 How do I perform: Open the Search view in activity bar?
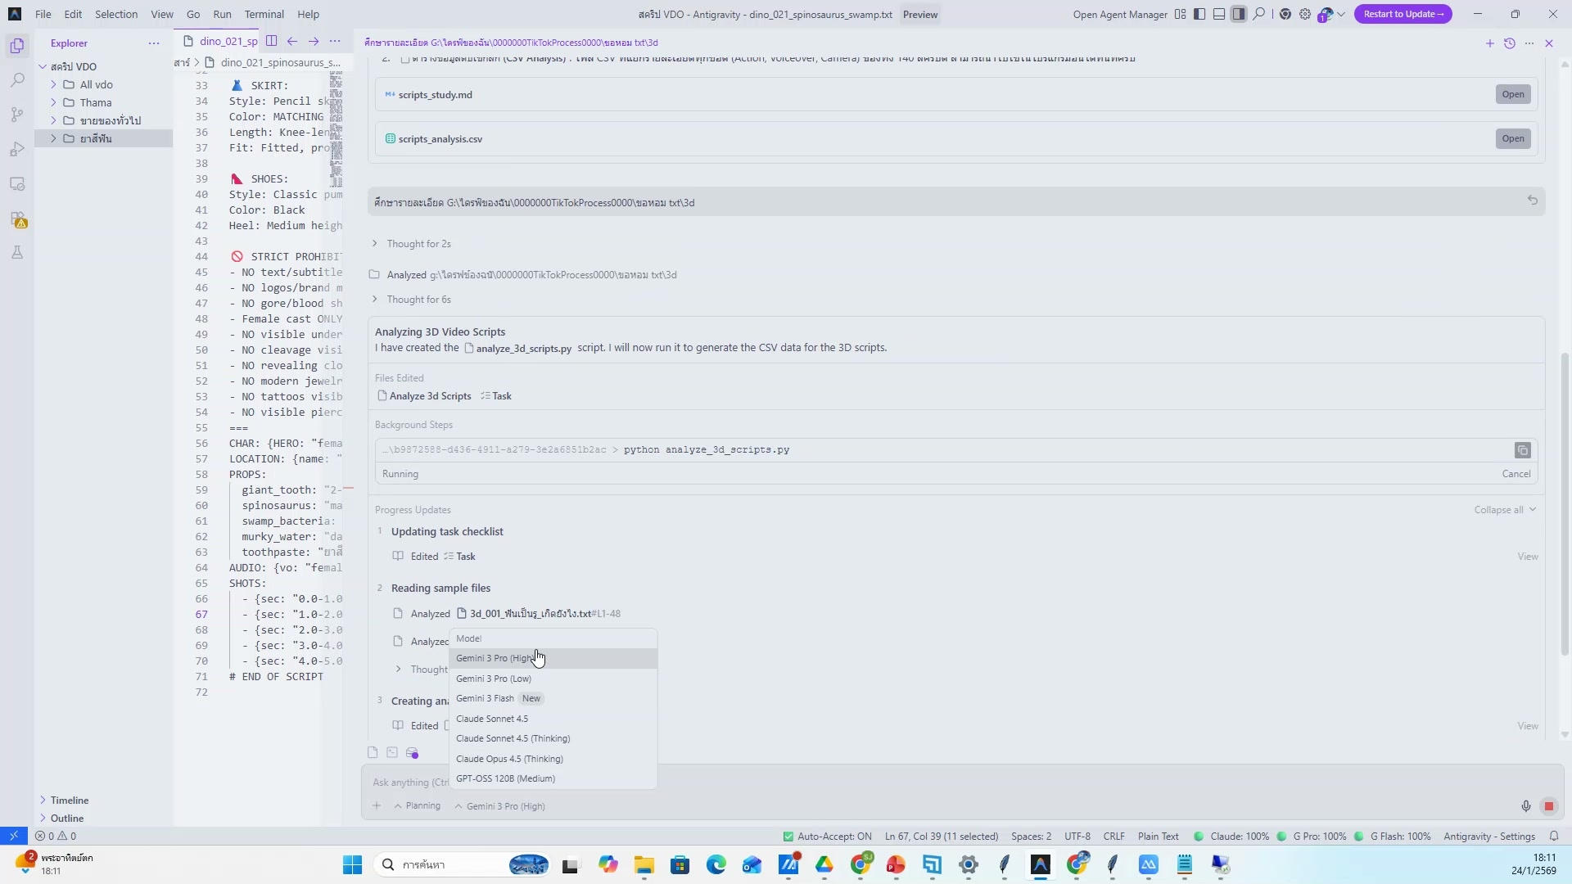tap(17, 80)
